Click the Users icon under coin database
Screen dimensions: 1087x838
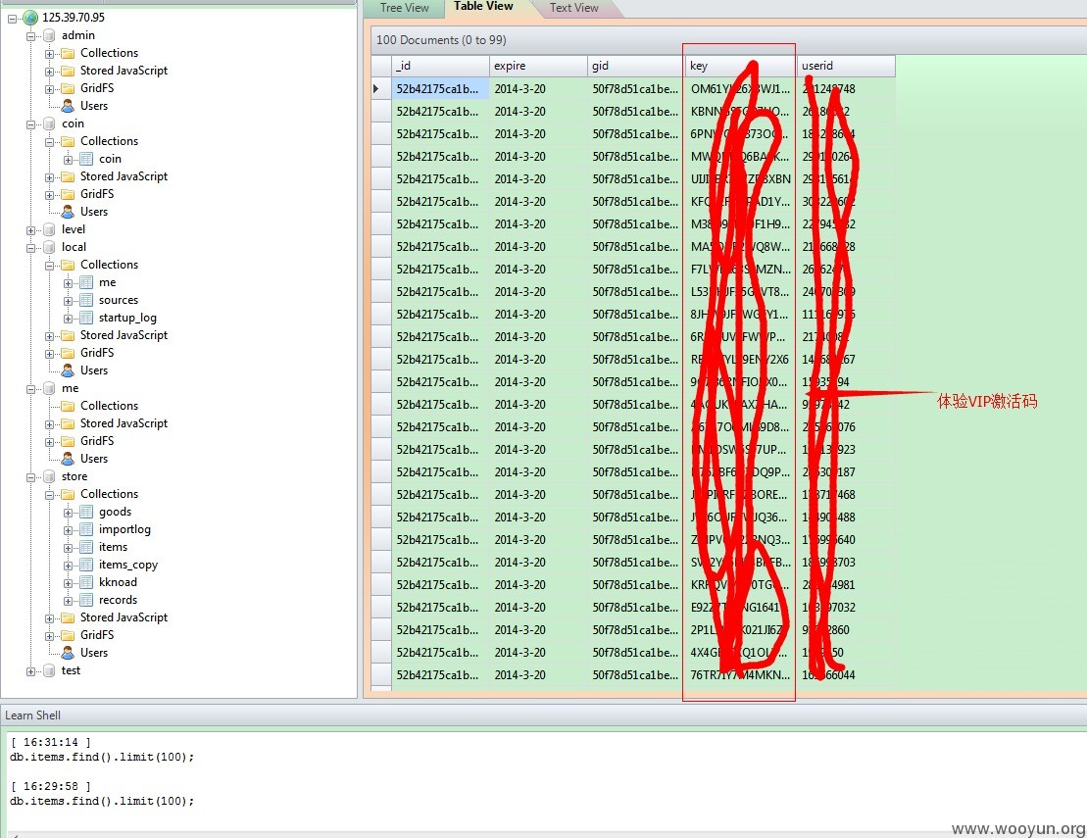68,212
